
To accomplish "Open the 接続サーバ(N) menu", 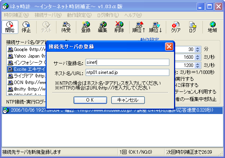I will (48, 15).
